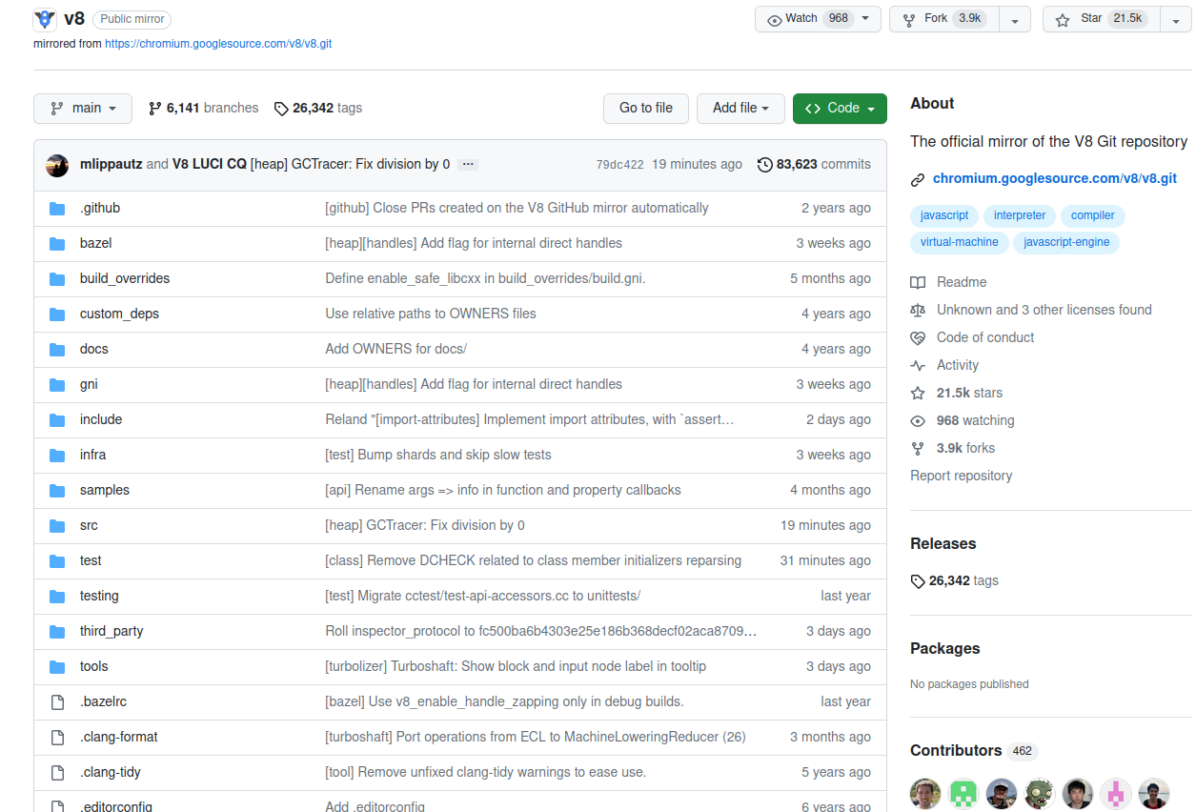Click the V8 repository logo icon
Screen dimensions: 1196x812
pos(45,19)
